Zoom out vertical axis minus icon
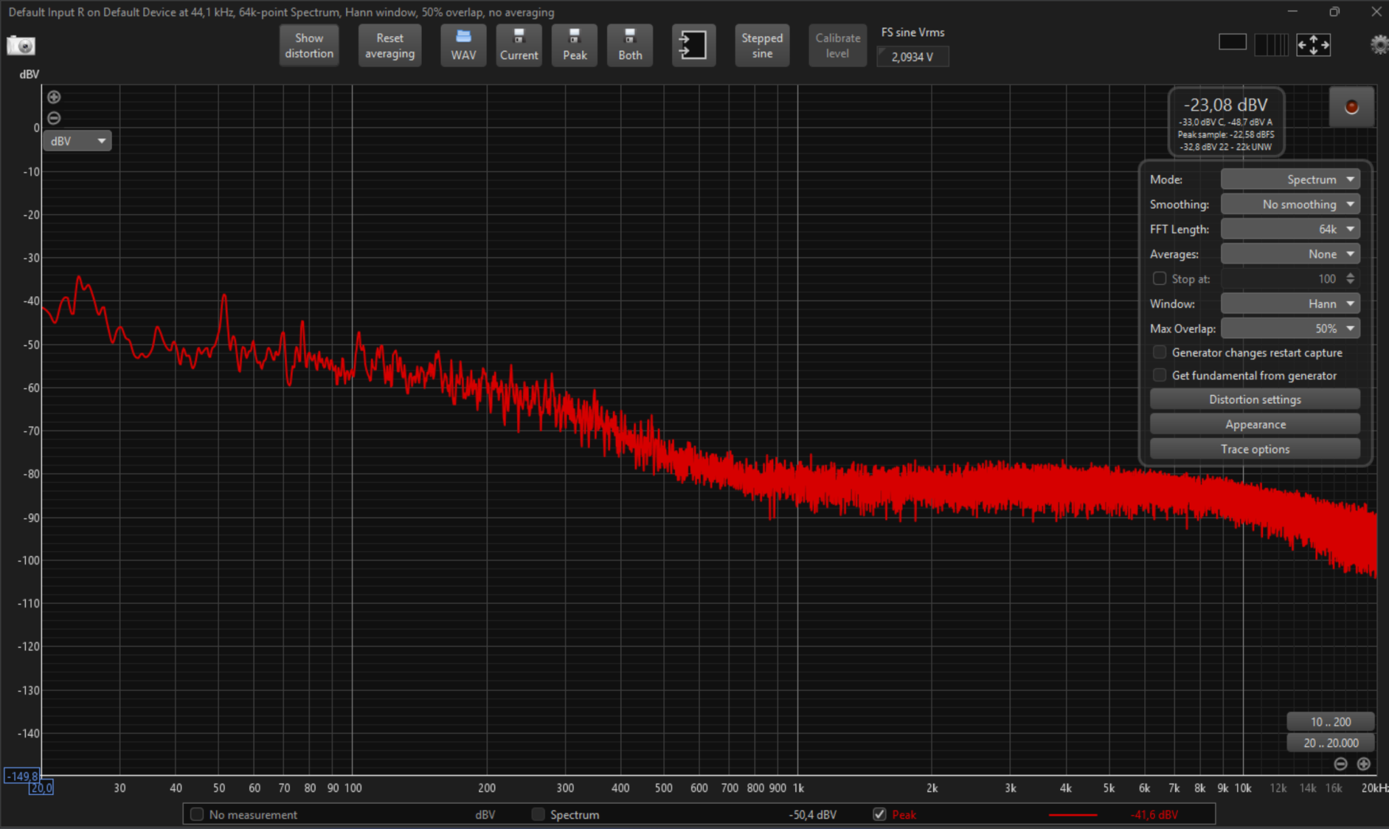Viewport: 1389px width, 829px height. pyautogui.click(x=54, y=118)
